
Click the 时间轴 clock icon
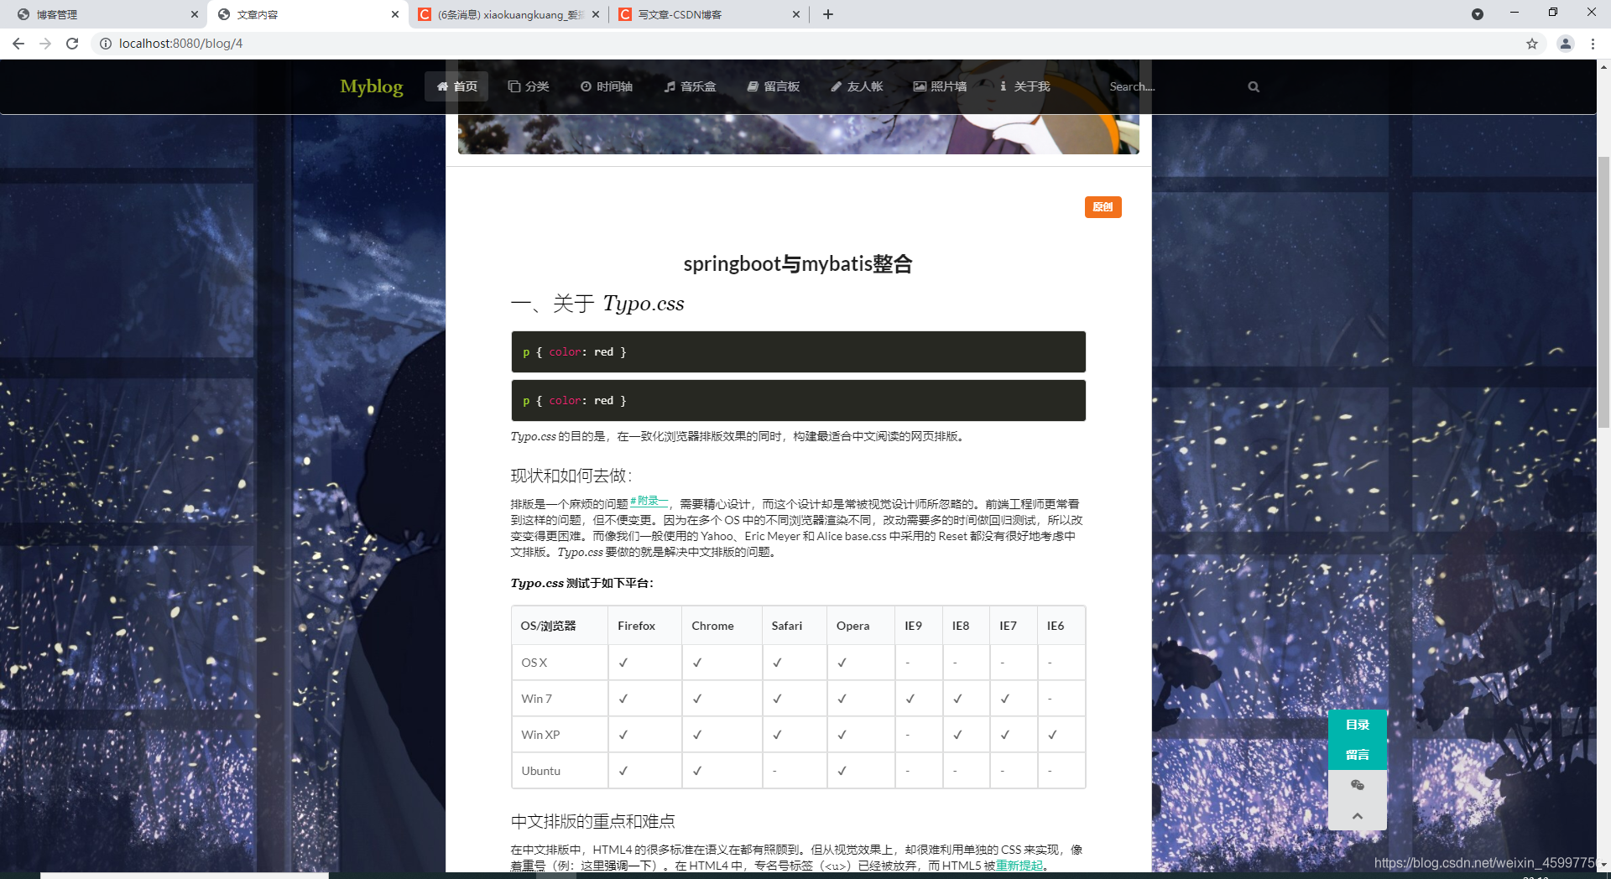[x=586, y=86]
